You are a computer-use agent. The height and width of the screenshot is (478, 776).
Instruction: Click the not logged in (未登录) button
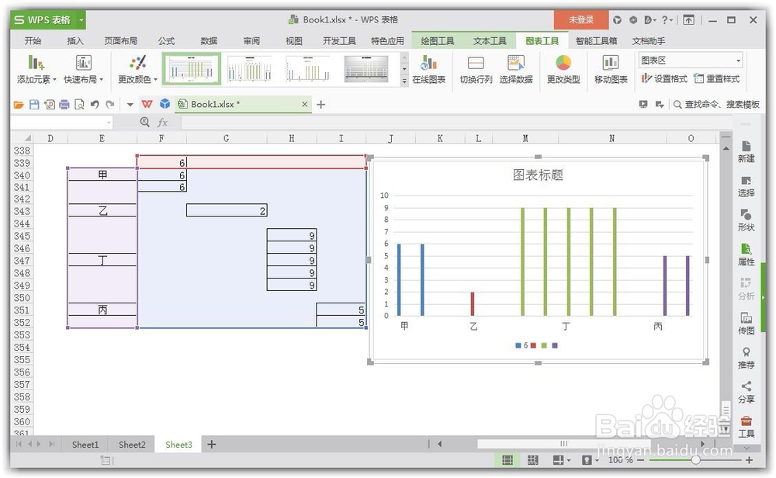[x=580, y=20]
